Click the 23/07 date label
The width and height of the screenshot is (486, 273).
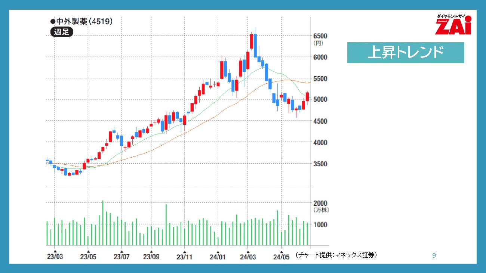coord(121,257)
